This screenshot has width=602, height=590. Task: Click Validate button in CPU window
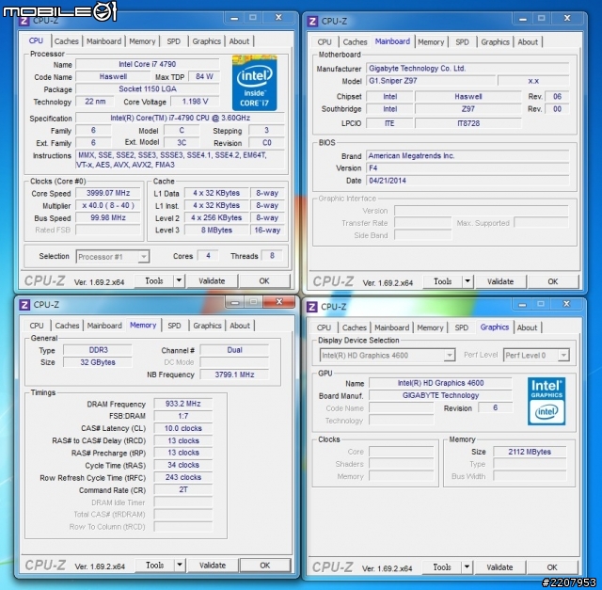[212, 280]
